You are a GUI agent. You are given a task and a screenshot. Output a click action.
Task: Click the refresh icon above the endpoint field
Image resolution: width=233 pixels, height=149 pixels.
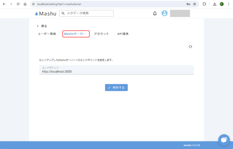click(190, 47)
